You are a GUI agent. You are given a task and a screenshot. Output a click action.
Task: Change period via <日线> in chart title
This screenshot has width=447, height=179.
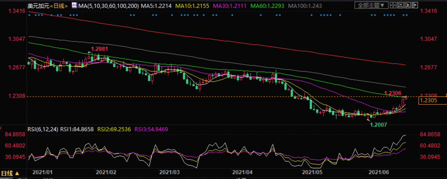pyautogui.click(x=59, y=6)
